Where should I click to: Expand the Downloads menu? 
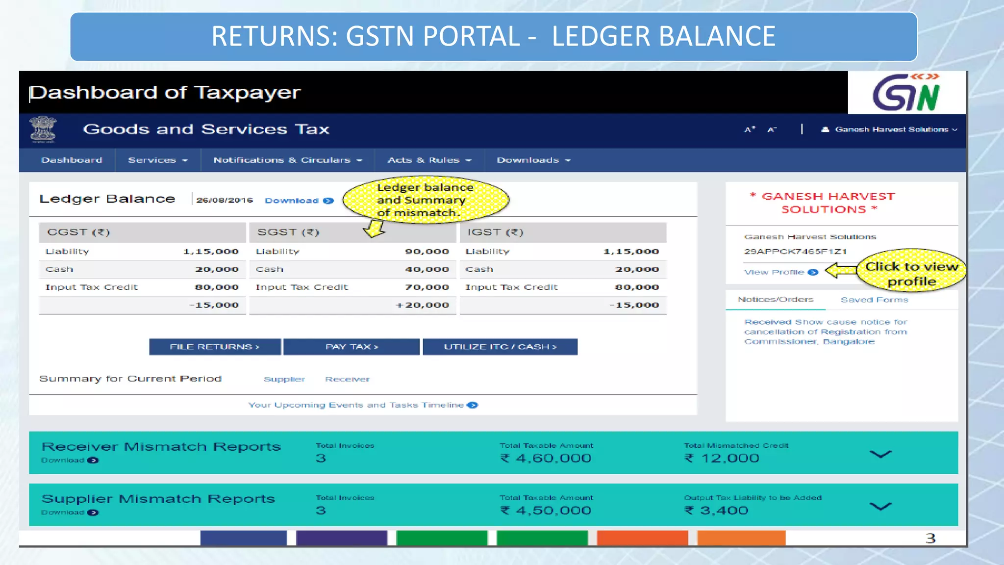[x=534, y=160]
